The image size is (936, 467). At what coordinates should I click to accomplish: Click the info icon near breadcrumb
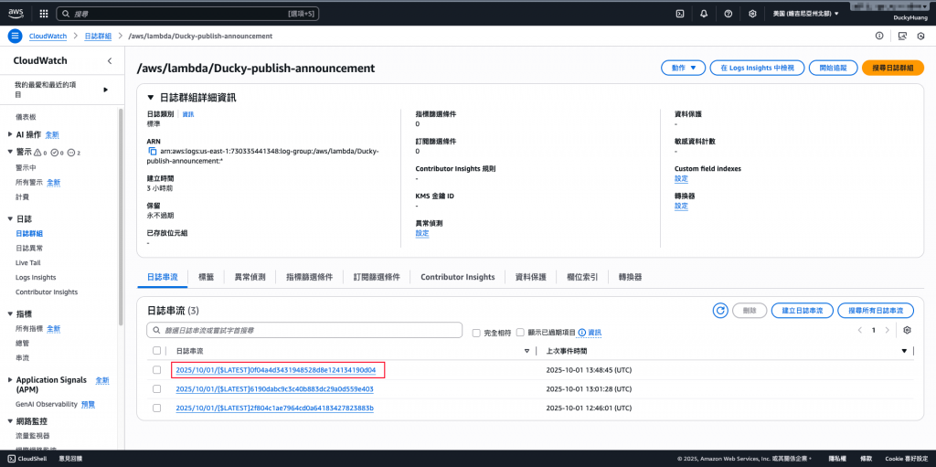[879, 36]
